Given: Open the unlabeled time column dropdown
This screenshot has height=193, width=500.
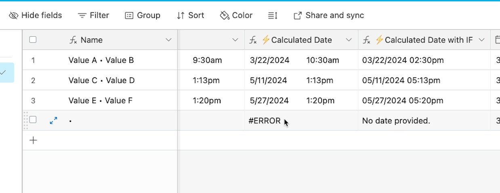Looking at the screenshot, I should coord(235,40).
